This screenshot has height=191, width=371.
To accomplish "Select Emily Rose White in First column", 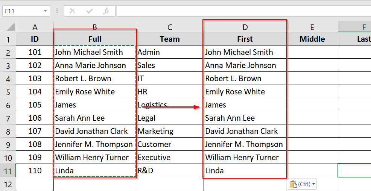I will [x=245, y=92].
